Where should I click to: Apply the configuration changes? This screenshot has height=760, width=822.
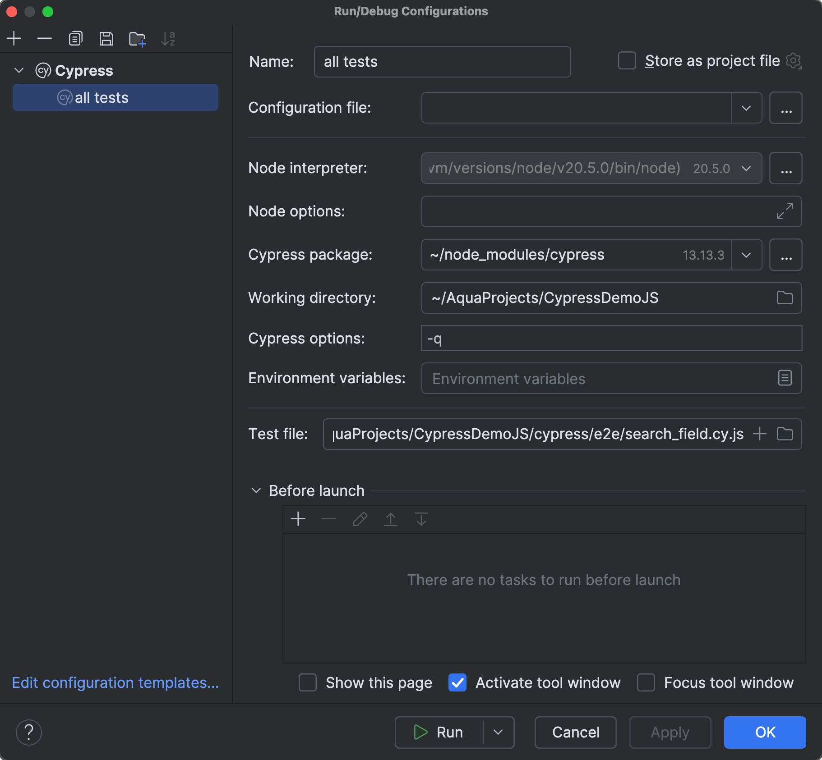[x=670, y=732]
